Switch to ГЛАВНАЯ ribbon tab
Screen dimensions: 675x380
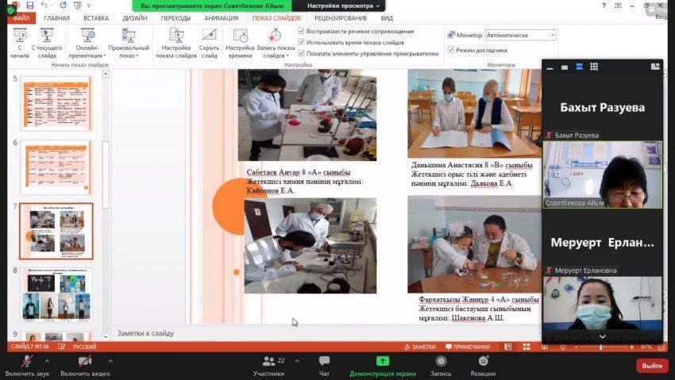[x=57, y=18]
